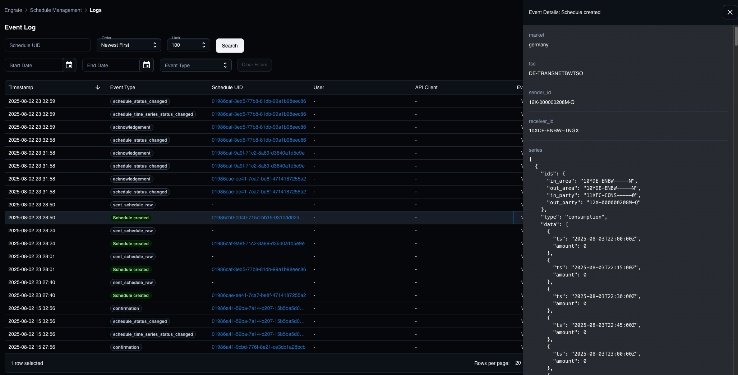Click the Limit field's stepper arrows
The image size is (738, 375).
(203, 45)
